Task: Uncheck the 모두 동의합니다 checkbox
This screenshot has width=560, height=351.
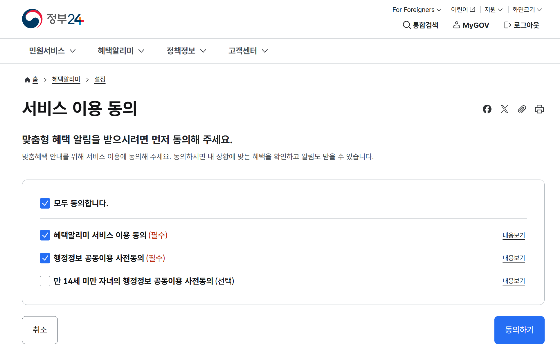Action: pyautogui.click(x=45, y=203)
